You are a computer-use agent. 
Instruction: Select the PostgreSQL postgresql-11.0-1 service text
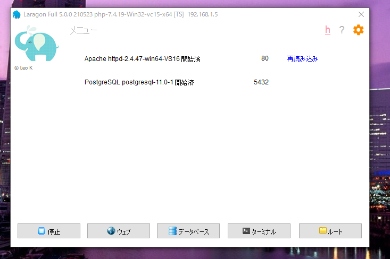click(x=139, y=82)
